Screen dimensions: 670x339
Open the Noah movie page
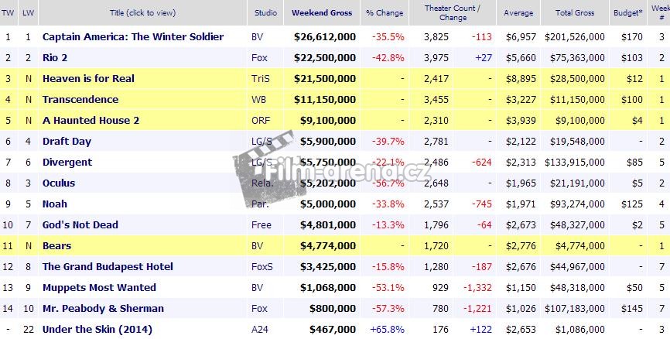pyautogui.click(x=54, y=204)
